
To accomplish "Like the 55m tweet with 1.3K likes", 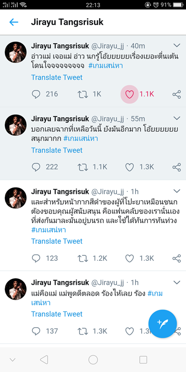I will click(x=129, y=167).
